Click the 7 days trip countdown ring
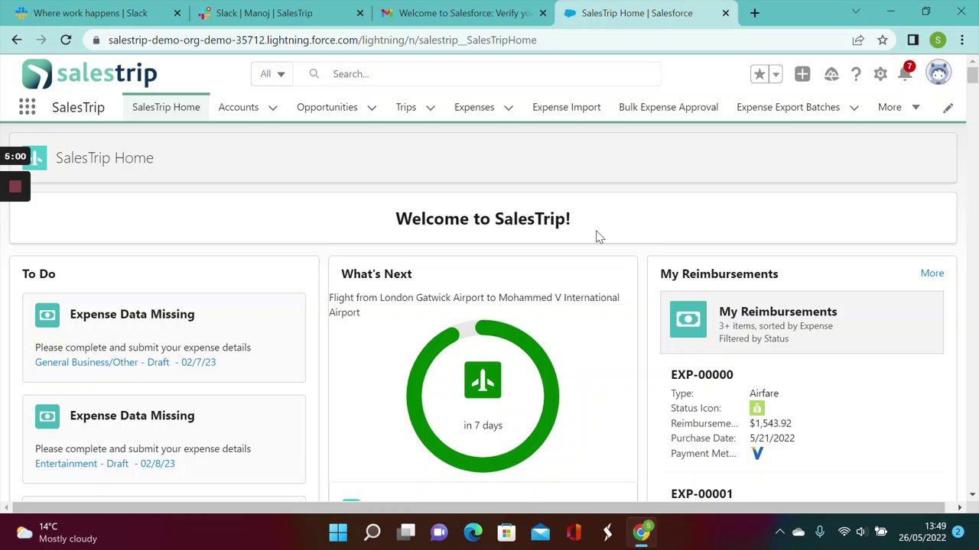Screen dimensions: 979x550 coord(483,396)
